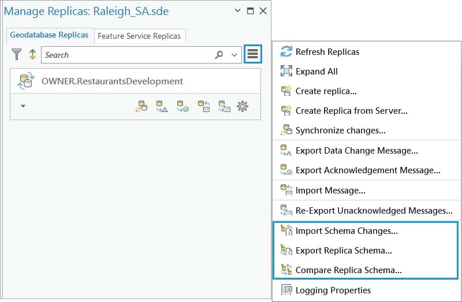This screenshot has width=462, height=302.
Task: Click the Export Data Change Message card icon
Action: point(162,106)
